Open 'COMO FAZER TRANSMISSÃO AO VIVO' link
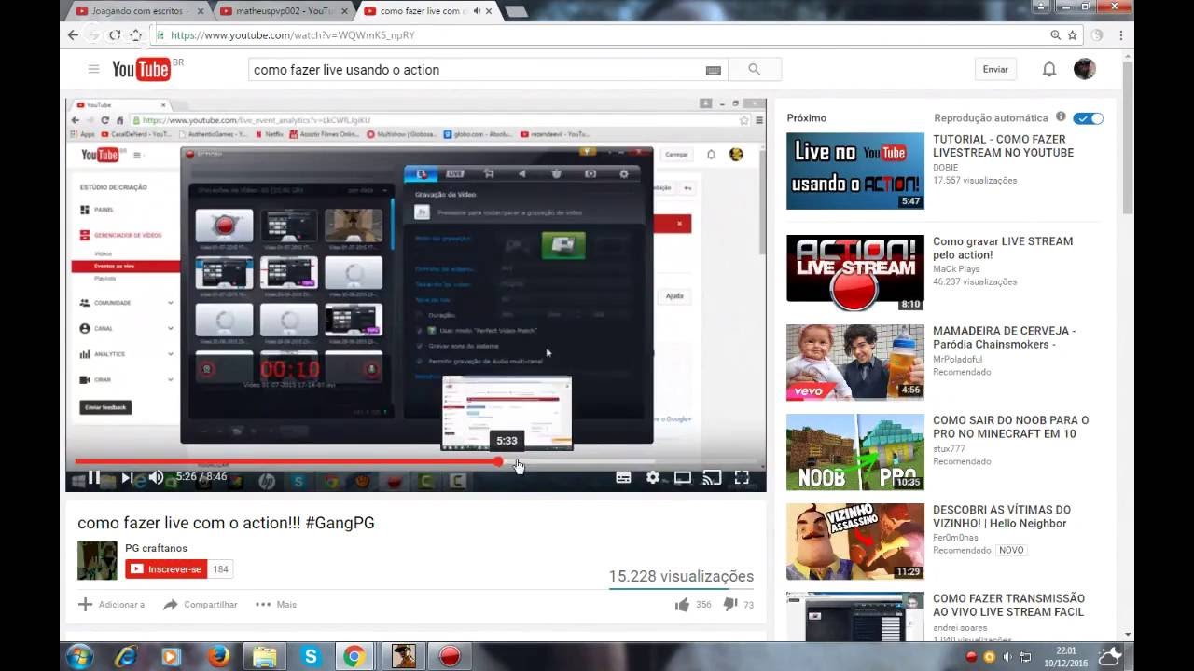The image size is (1194, 671). point(1008,606)
